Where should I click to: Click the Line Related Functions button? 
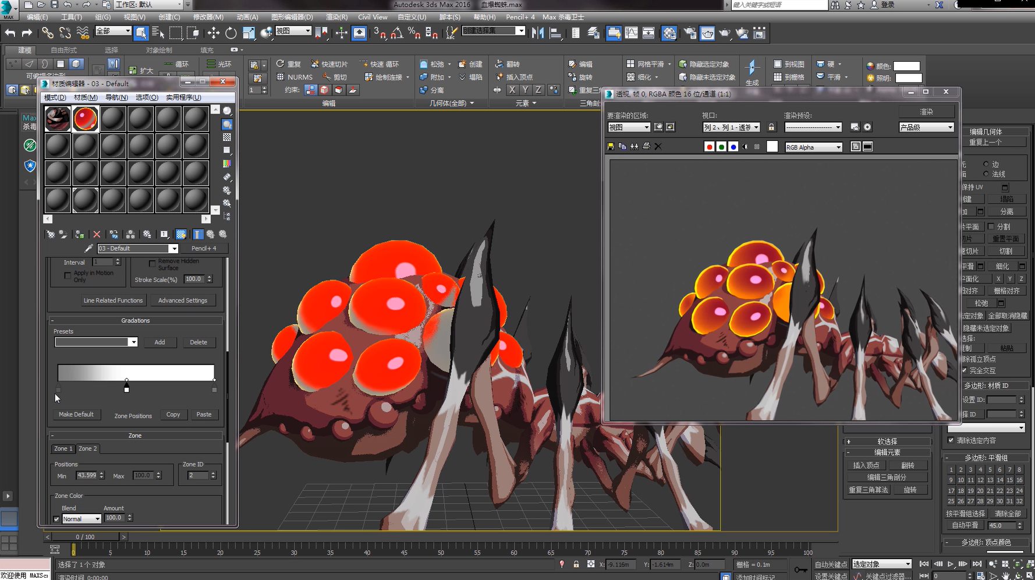point(113,300)
